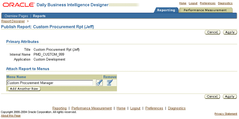Click the bottom Apply button
This screenshot has width=239, height=119.
point(230,96)
